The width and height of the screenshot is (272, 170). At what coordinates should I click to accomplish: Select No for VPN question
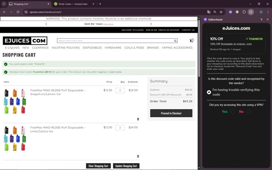(249, 112)
